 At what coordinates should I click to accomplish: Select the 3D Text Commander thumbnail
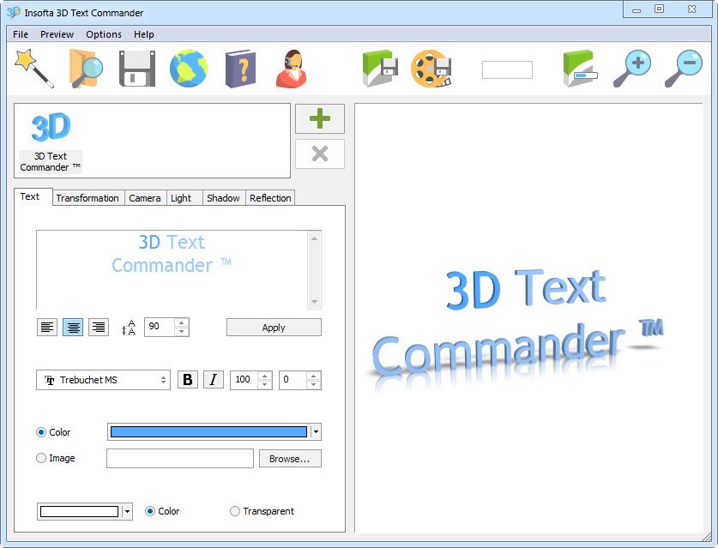point(51,142)
